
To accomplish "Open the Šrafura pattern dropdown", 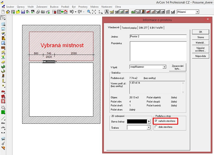I will (x=149, y=128).
